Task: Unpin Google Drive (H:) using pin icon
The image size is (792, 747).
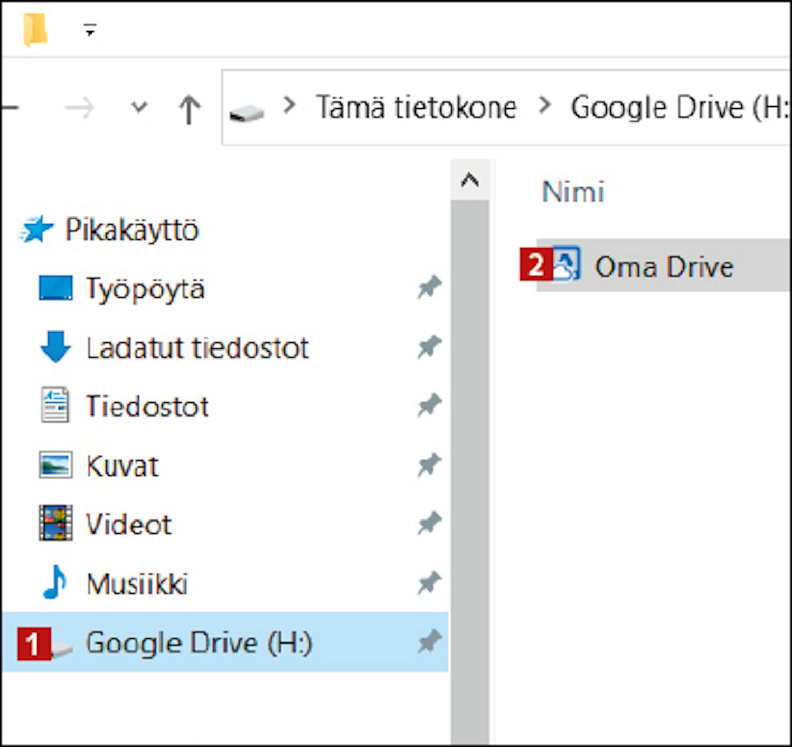Action: pyautogui.click(x=429, y=642)
